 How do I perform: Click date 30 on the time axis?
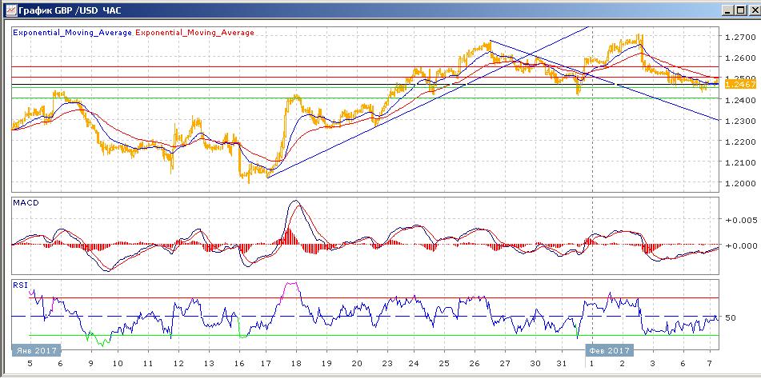pyautogui.click(x=535, y=364)
